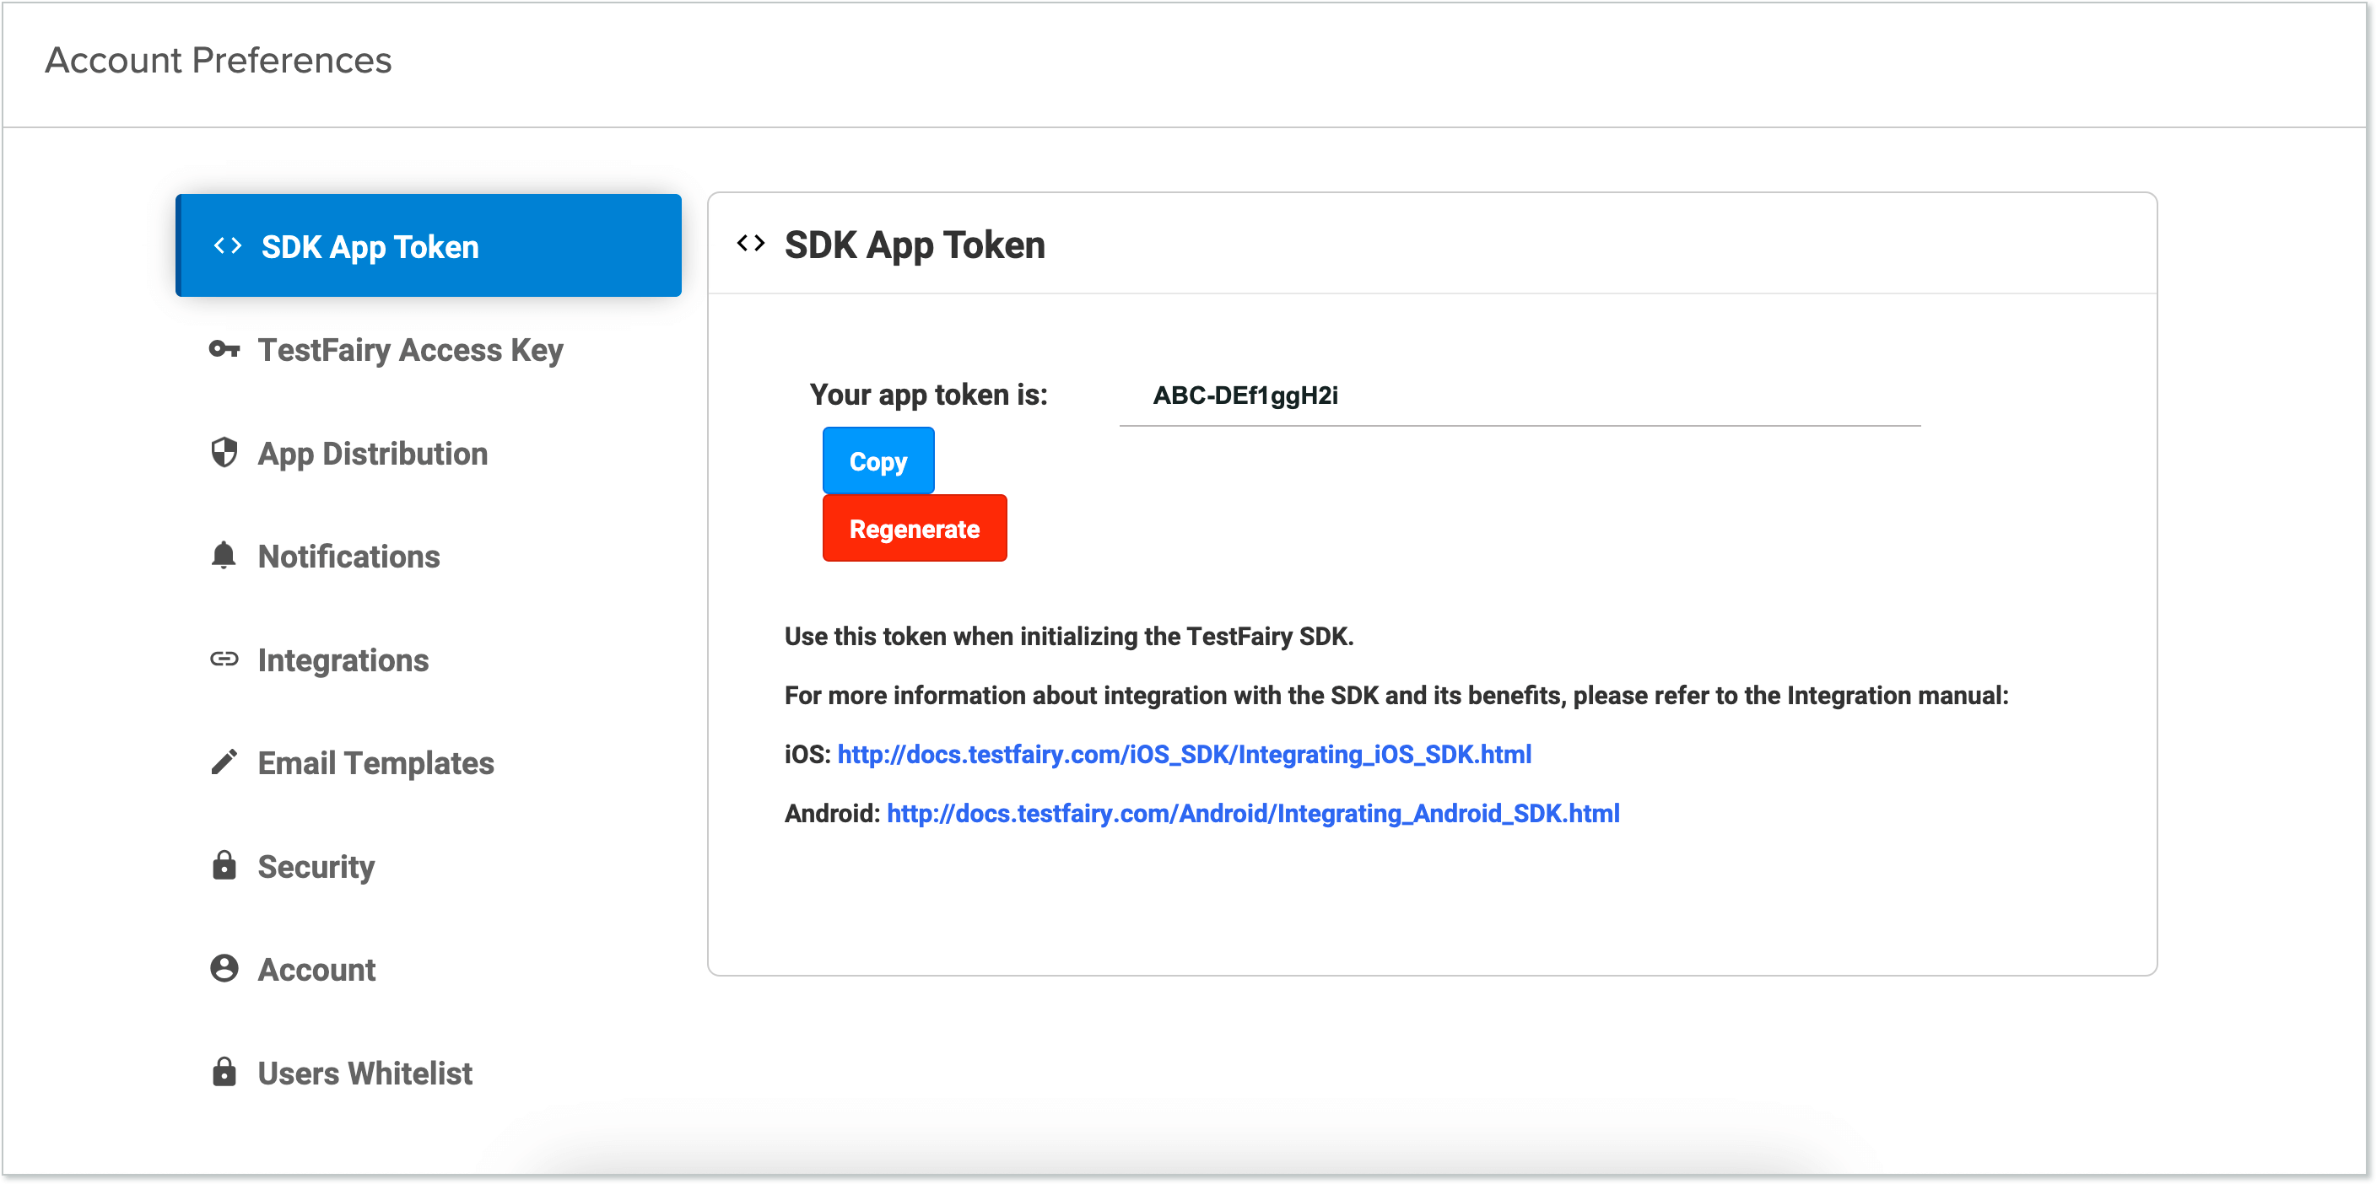Open the Users Whitelist page
Image resolution: width=2376 pixels, height=1184 pixels.
click(364, 1073)
